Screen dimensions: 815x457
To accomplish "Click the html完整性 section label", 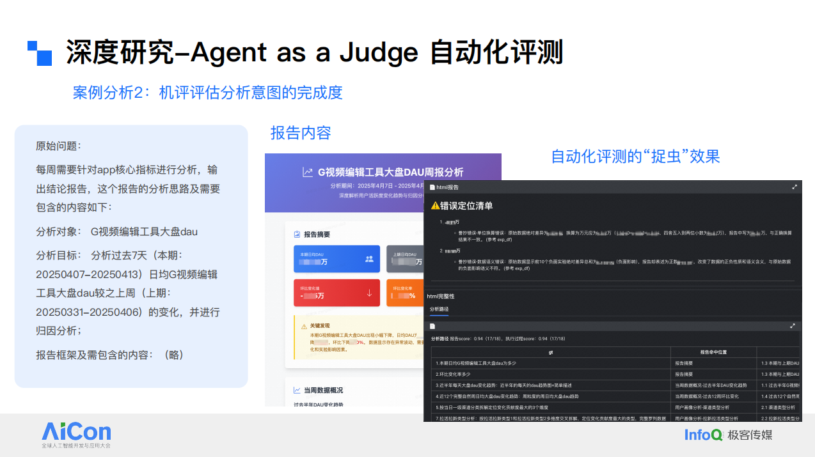I will tap(441, 296).
